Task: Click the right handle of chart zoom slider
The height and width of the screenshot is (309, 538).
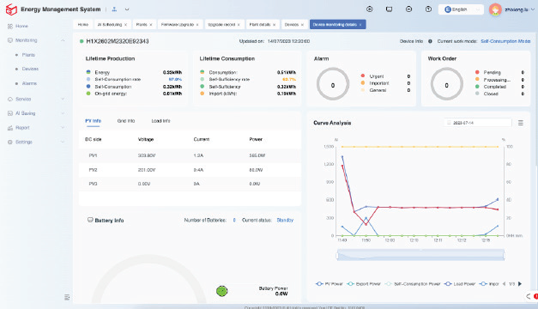Action: (504, 255)
